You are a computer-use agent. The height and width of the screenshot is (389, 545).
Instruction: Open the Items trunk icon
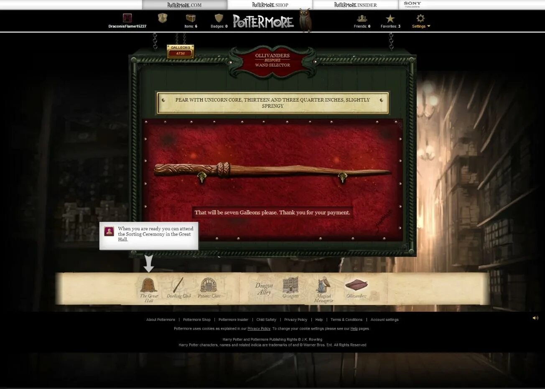tap(191, 18)
